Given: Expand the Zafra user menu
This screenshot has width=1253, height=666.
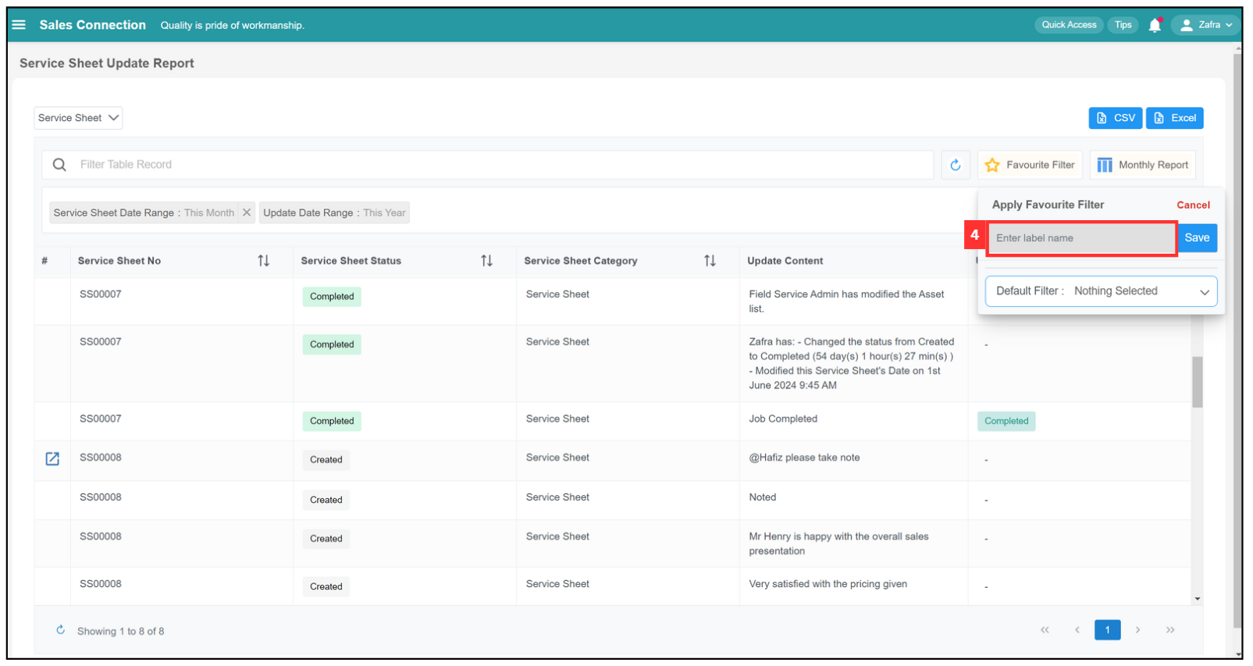Looking at the screenshot, I should [1205, 25].
